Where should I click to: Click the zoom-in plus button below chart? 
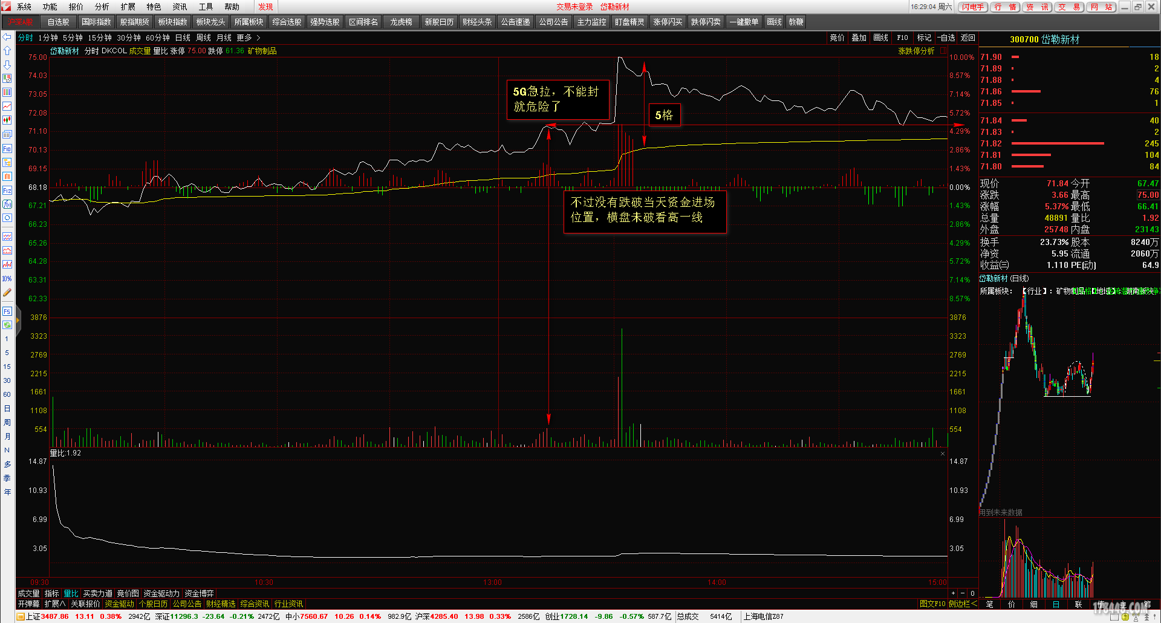(x=954, y=593)
